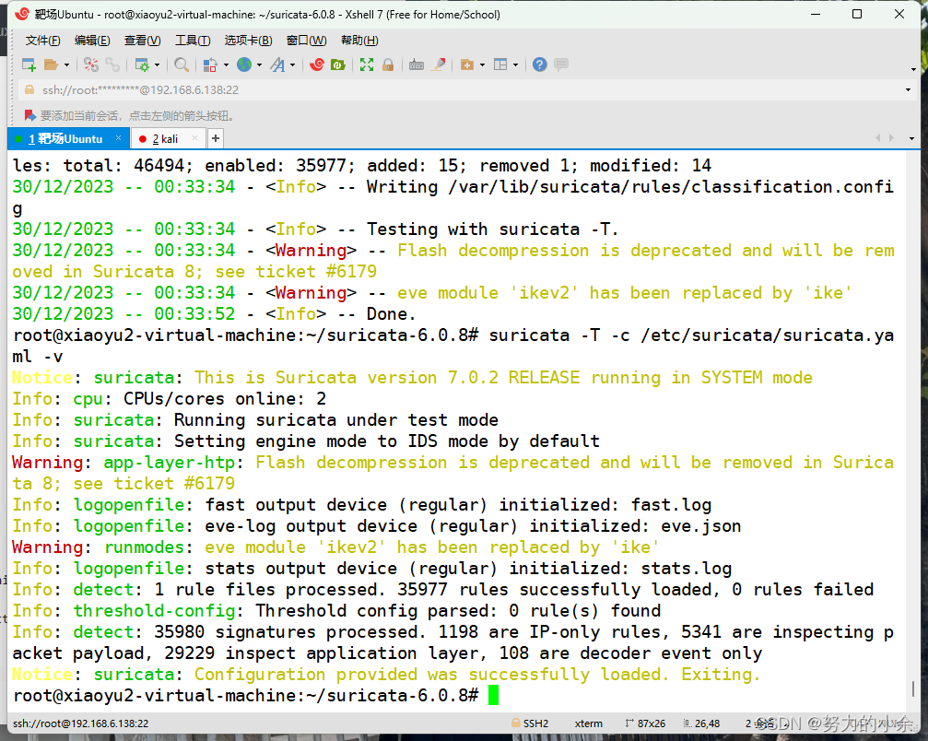928x741 pixels.
Task: Open the on-screen virtual keyboard icon
Action: coord(418,65)
